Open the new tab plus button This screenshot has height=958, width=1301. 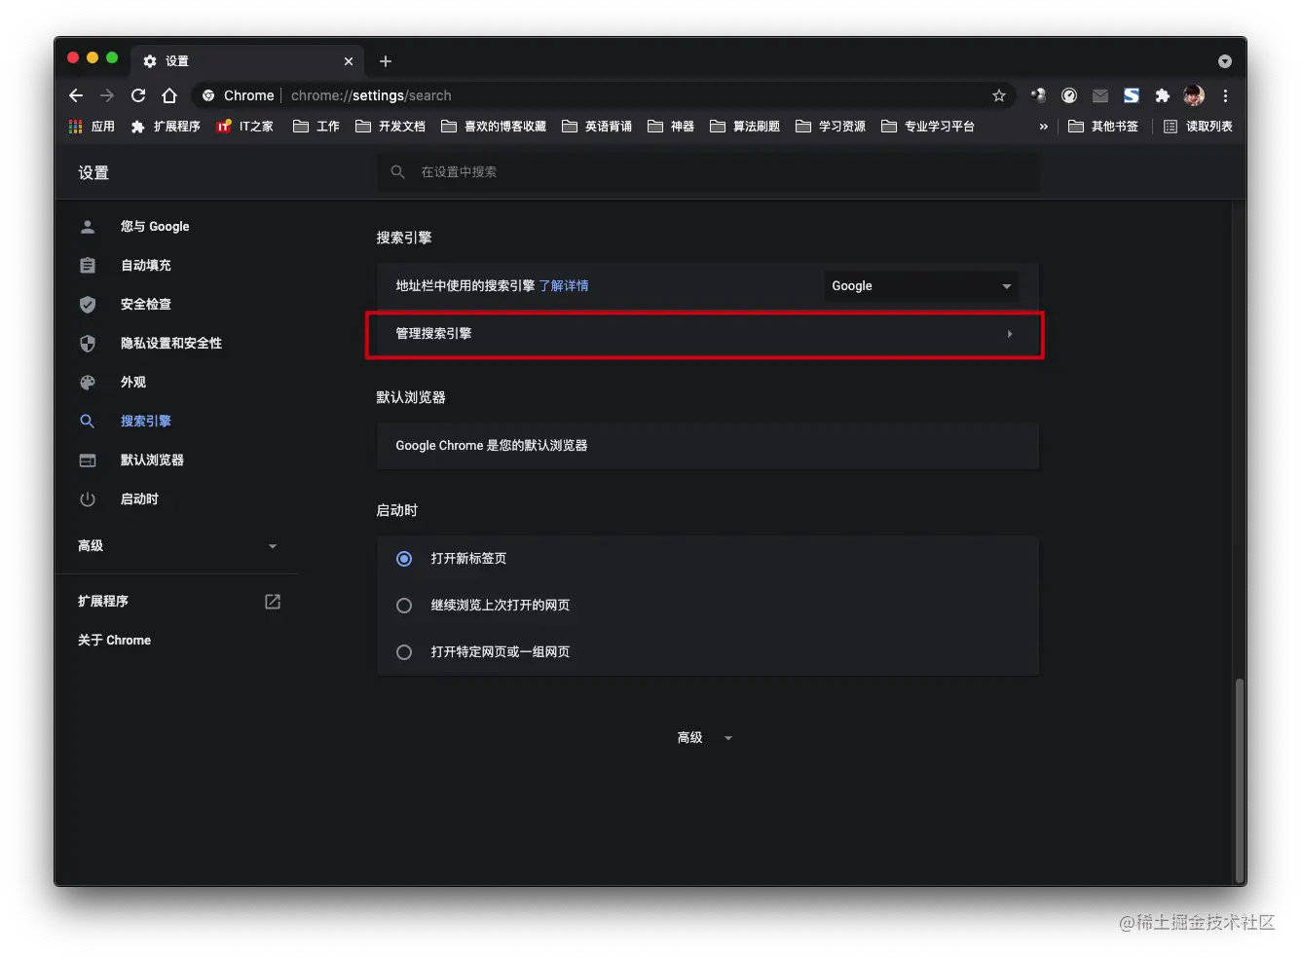[x=386, y=61]
